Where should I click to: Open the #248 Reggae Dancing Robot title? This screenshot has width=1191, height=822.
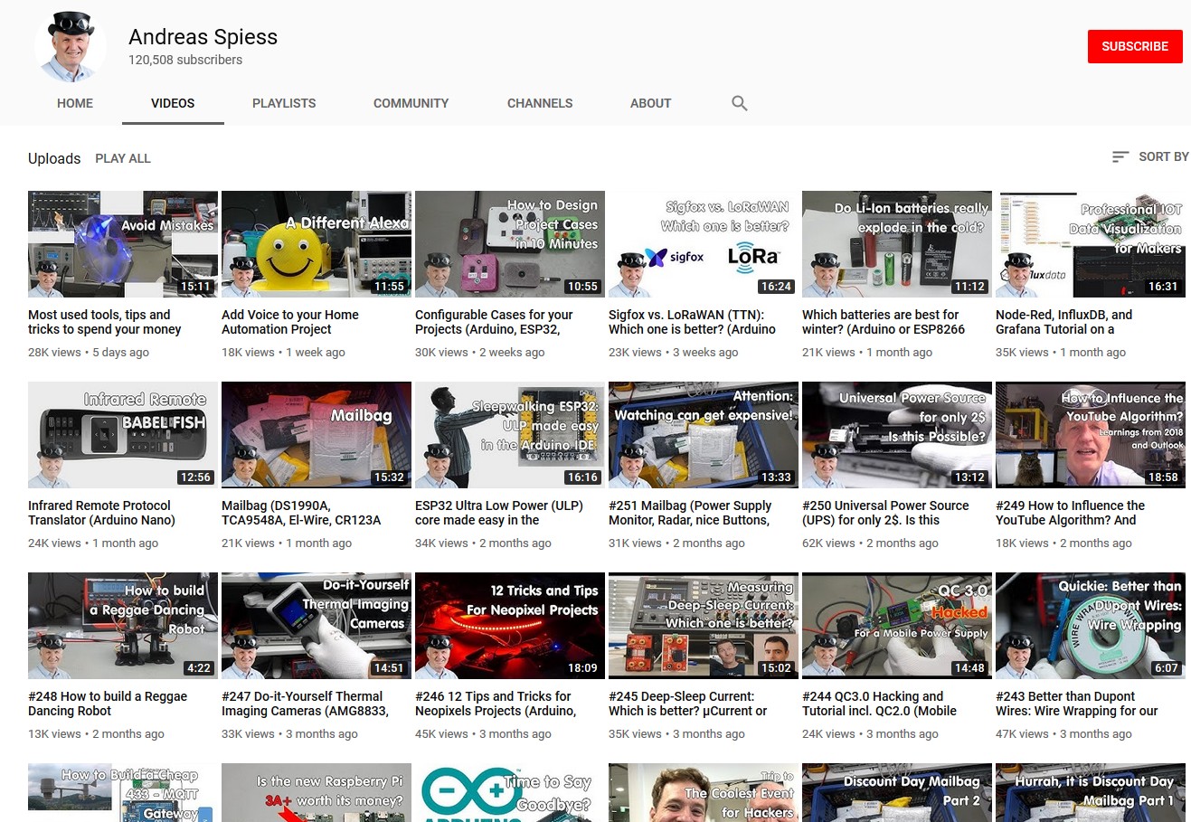(x=108, y=704)
